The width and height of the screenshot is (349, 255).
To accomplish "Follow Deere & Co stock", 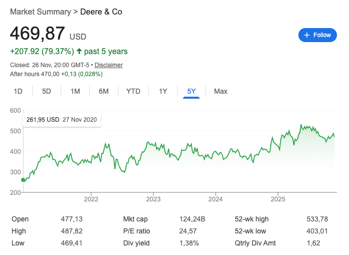I will click(317, 35).
